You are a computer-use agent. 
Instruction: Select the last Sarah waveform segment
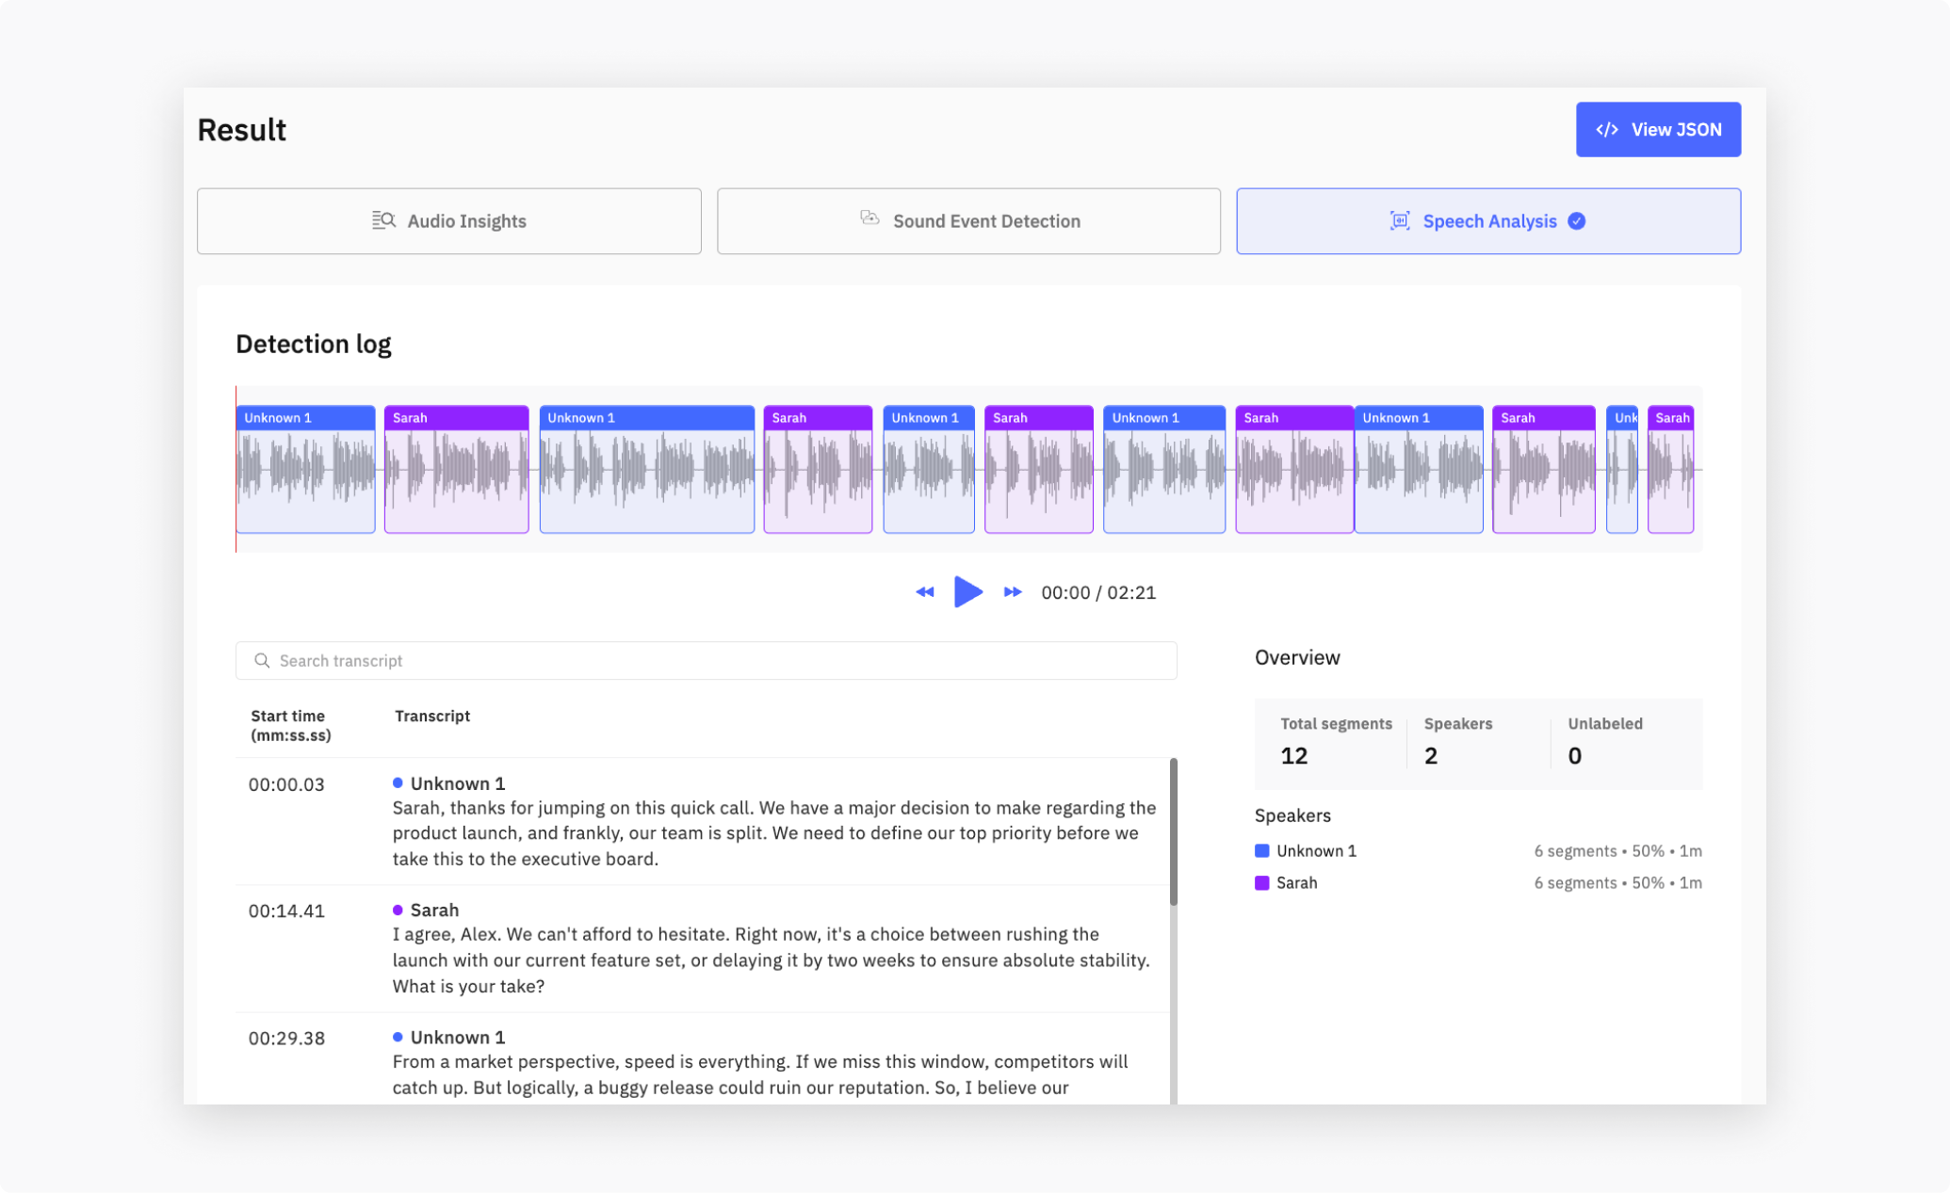(1670, 469)
